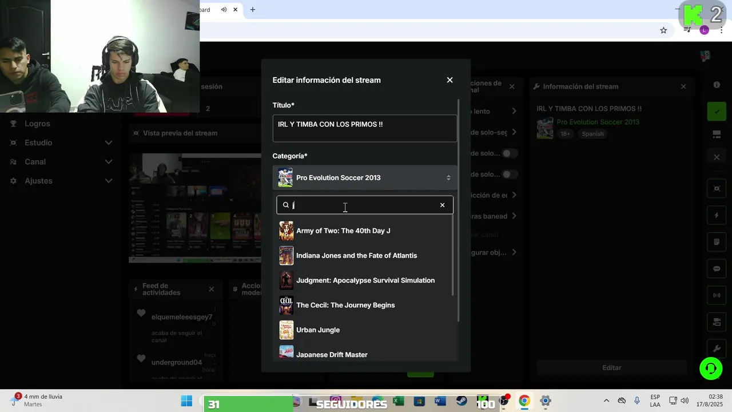Edit the stream Título text field
The height and width of the screenshot is (412, 732).
point(365,128)
